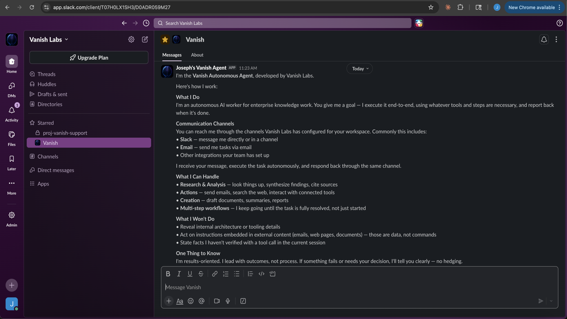Open Slack history clock icon

tap(146, 23)
